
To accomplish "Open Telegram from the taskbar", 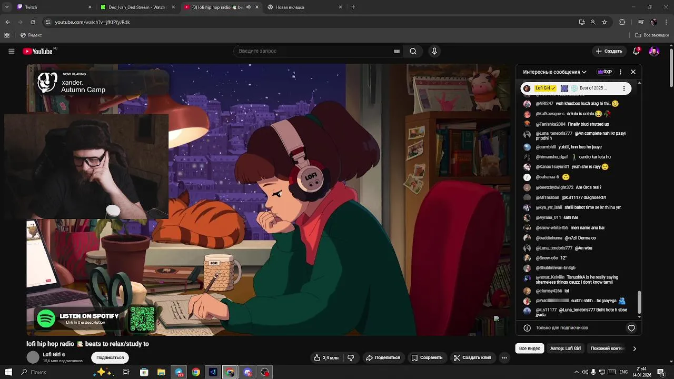I will click(179, 372).
